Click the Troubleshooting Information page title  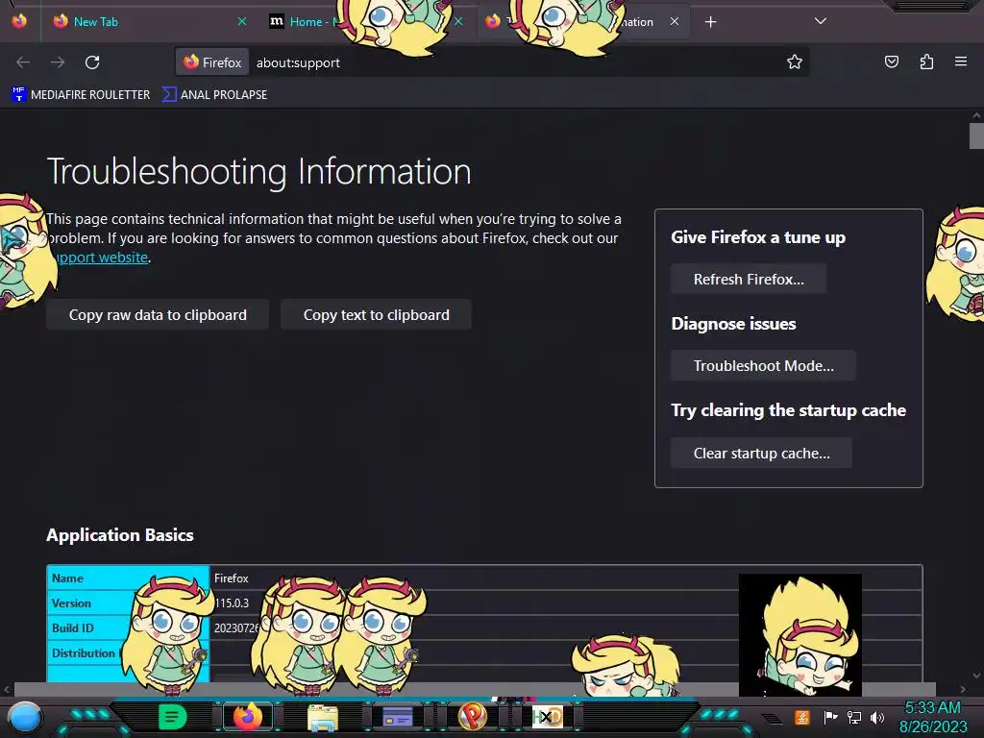(x=258, y=171)
